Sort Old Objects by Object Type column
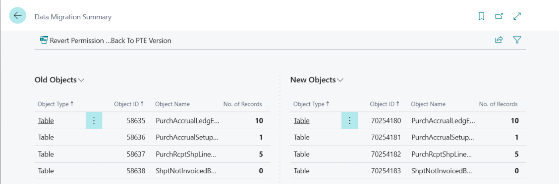The height and width of the screenshot is (184, 559). pyautogui.click(x=56, y=104)
